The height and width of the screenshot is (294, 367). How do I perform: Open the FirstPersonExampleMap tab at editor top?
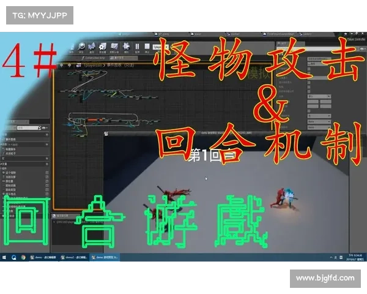278,34
